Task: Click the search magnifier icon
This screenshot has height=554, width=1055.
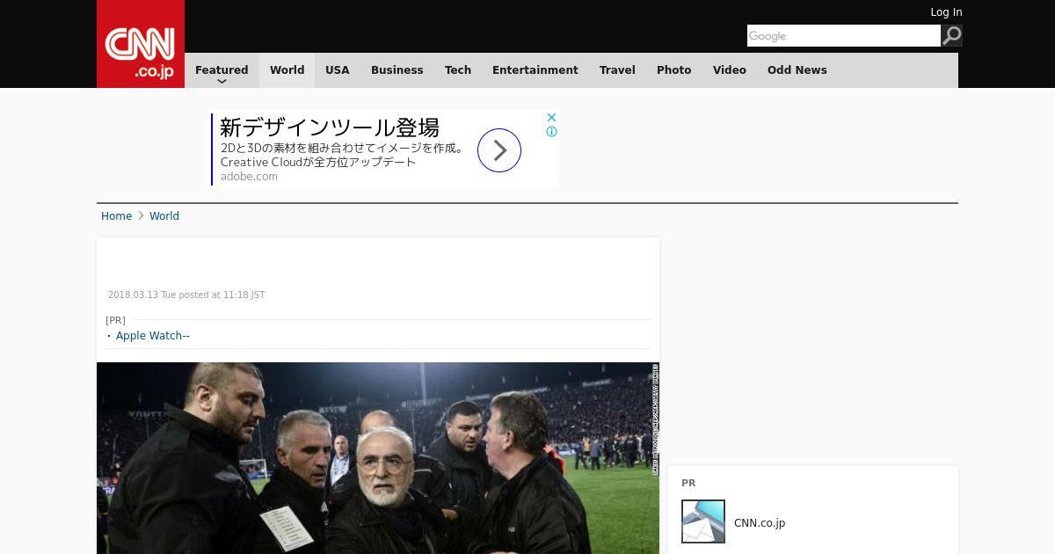Action: coord(951,36)
